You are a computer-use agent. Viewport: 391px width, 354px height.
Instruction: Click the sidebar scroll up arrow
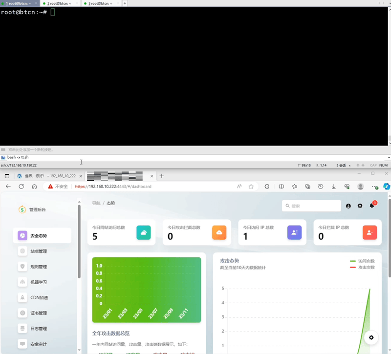(x=79, y=202)
